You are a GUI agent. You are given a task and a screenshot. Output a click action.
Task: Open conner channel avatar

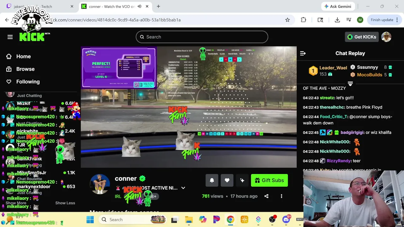click(x=100, y=184)
